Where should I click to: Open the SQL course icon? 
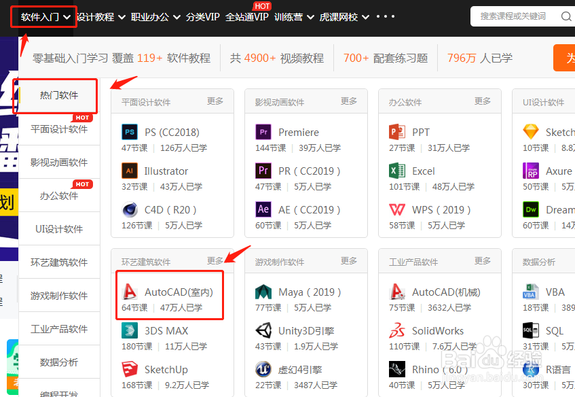click(x=531, y=330)
